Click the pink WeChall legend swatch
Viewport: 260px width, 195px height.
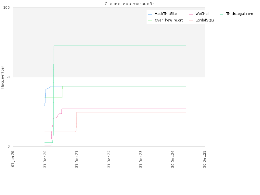(191, 14)
